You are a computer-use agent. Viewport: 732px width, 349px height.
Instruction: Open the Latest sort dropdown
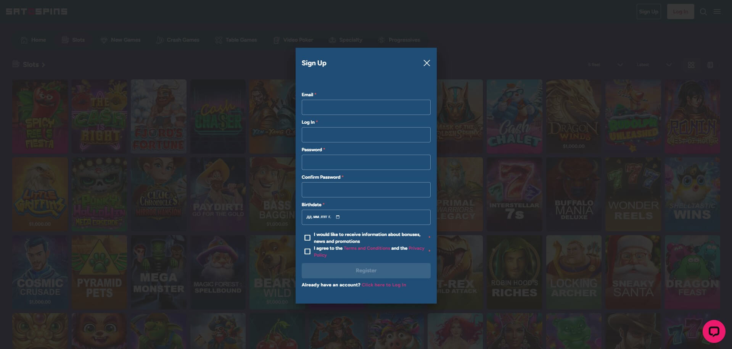654,65
